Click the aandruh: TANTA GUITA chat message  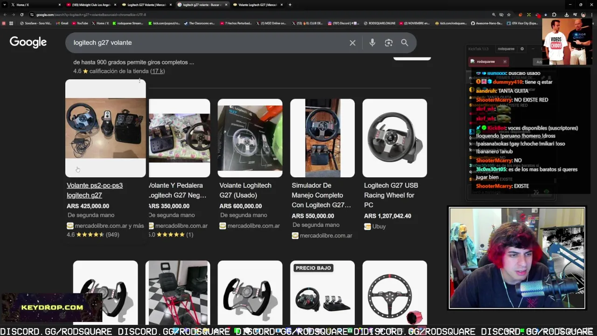502,91
